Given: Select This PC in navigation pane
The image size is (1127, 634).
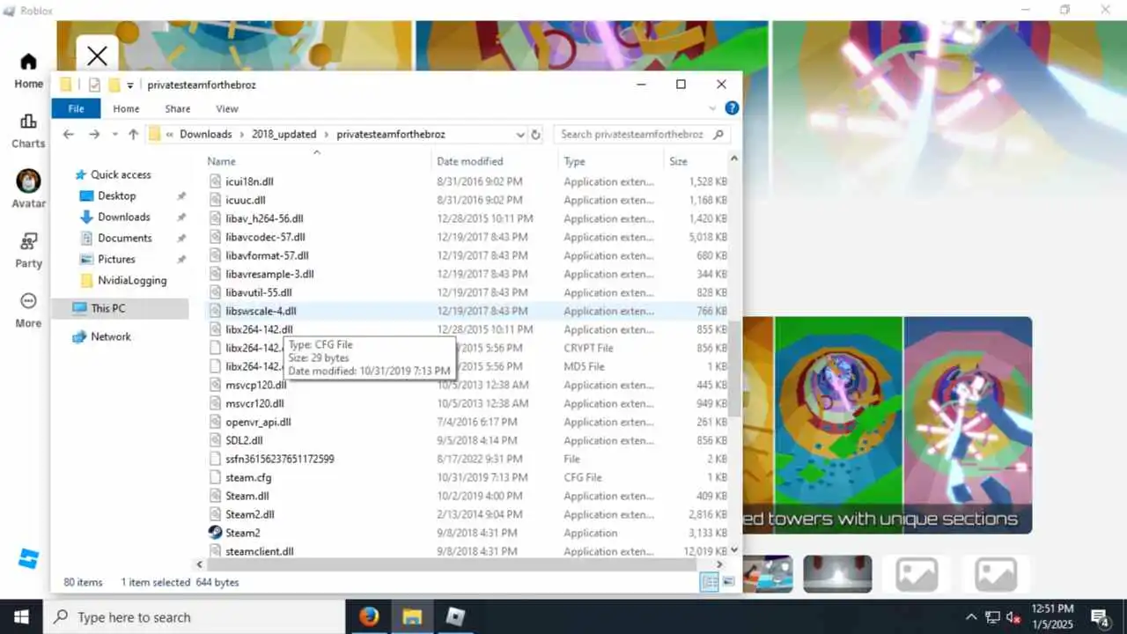Looking at the screenshot, I should click(x=120, y=308).
